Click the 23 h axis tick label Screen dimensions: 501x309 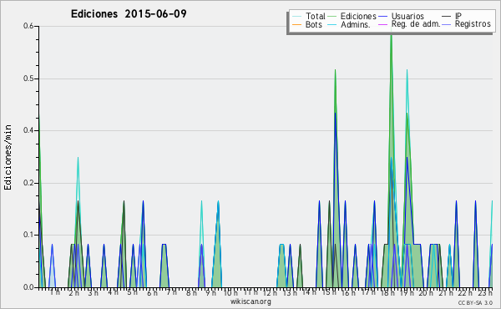(x=486, y=292)
